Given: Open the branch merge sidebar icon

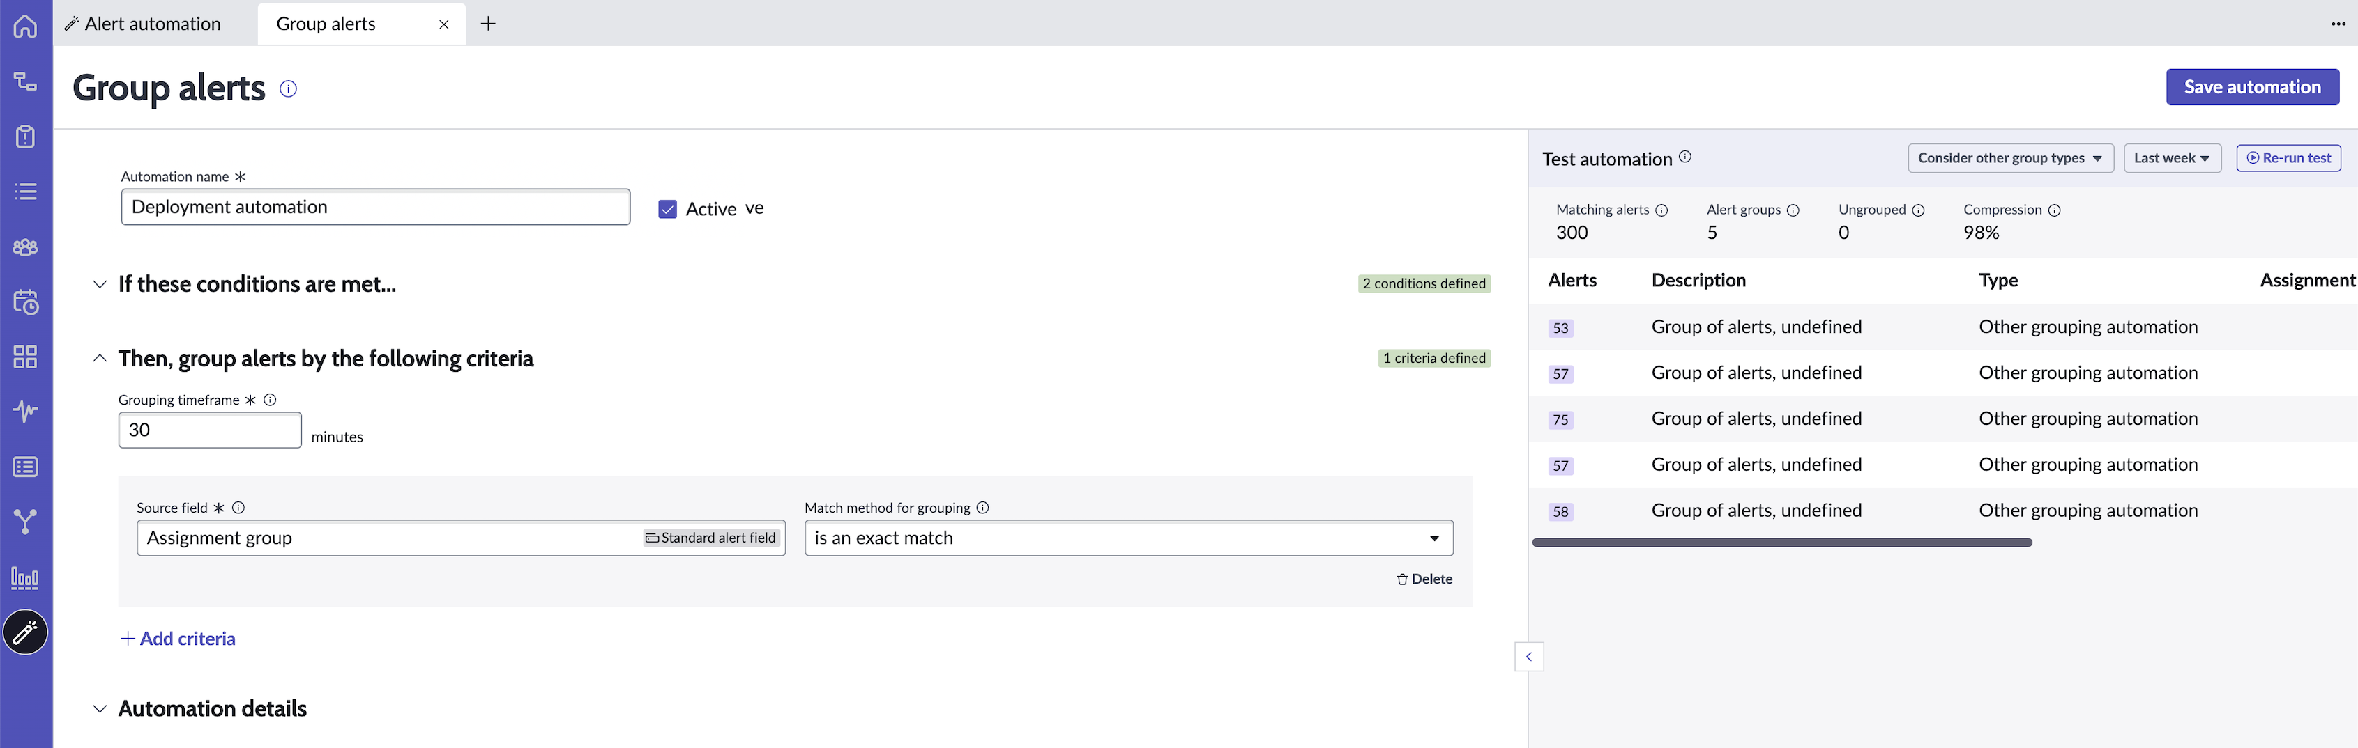Looking at the screenshot, I should coord(26,522).
